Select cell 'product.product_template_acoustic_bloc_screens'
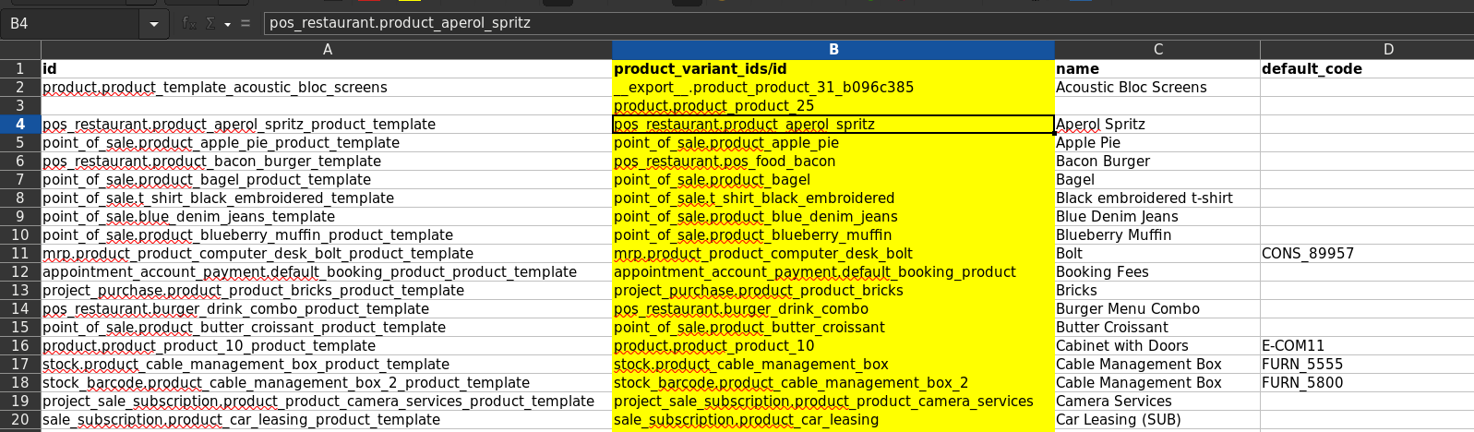The image size is (1474, 432). pyautogui.click(x=327, y=87)
